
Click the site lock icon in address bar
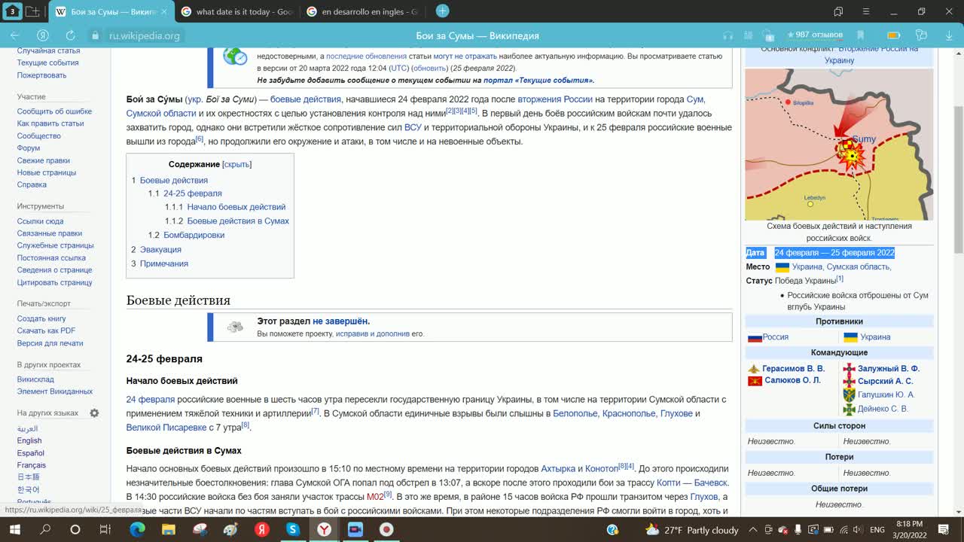(x=95, y=35)
